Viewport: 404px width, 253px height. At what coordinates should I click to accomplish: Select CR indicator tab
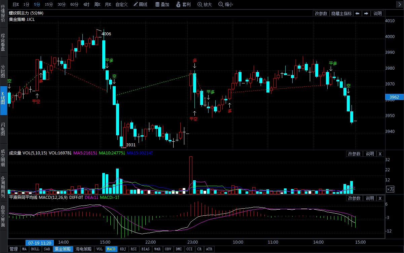click(x=199, y=249)
